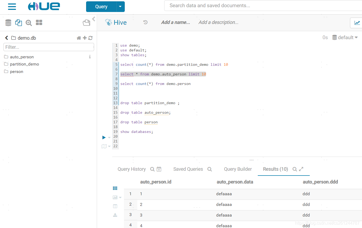The height and width of the screenshot is (228, 362).
Task: Switch to the Query History tab
Action: click(132, 169)
